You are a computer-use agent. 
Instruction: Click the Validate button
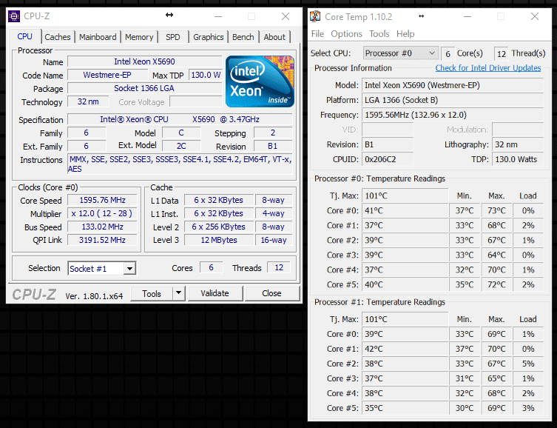coord(215,293)
